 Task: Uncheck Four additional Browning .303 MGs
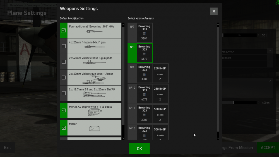pos(64,30)
